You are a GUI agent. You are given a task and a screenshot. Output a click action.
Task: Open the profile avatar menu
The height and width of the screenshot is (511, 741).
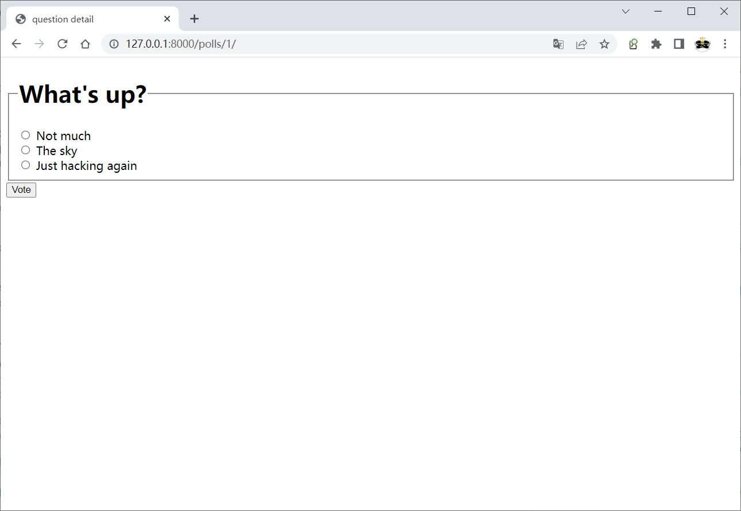point(703,44)
